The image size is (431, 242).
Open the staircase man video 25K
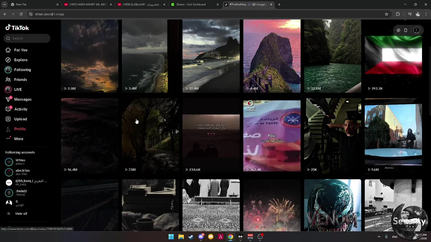pos(333,136)
